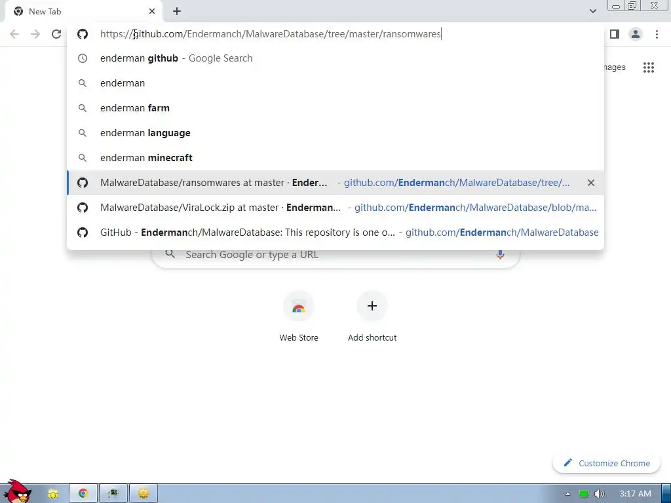Click the address bar URL text
The width and height of the screenshot is (671, 503).
point(271,34)
